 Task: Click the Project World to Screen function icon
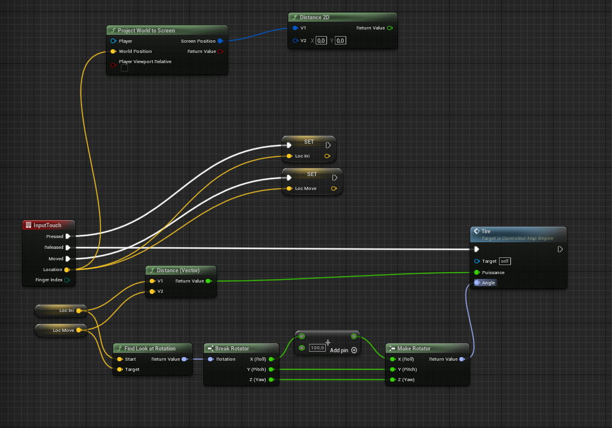tap(112, 31)
